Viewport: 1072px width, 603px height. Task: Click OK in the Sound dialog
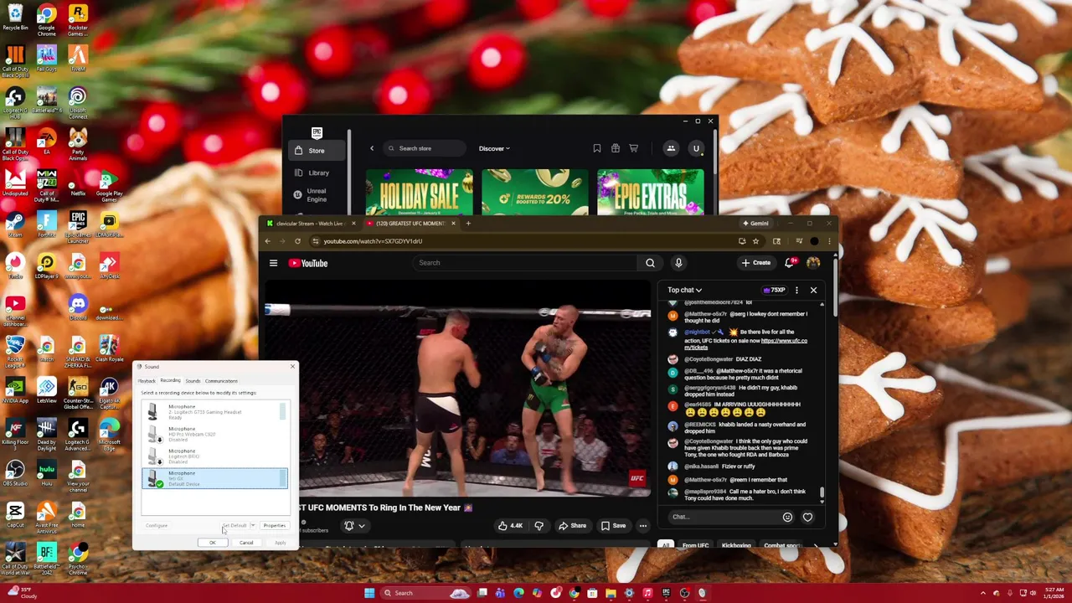[x=212, y=543]
